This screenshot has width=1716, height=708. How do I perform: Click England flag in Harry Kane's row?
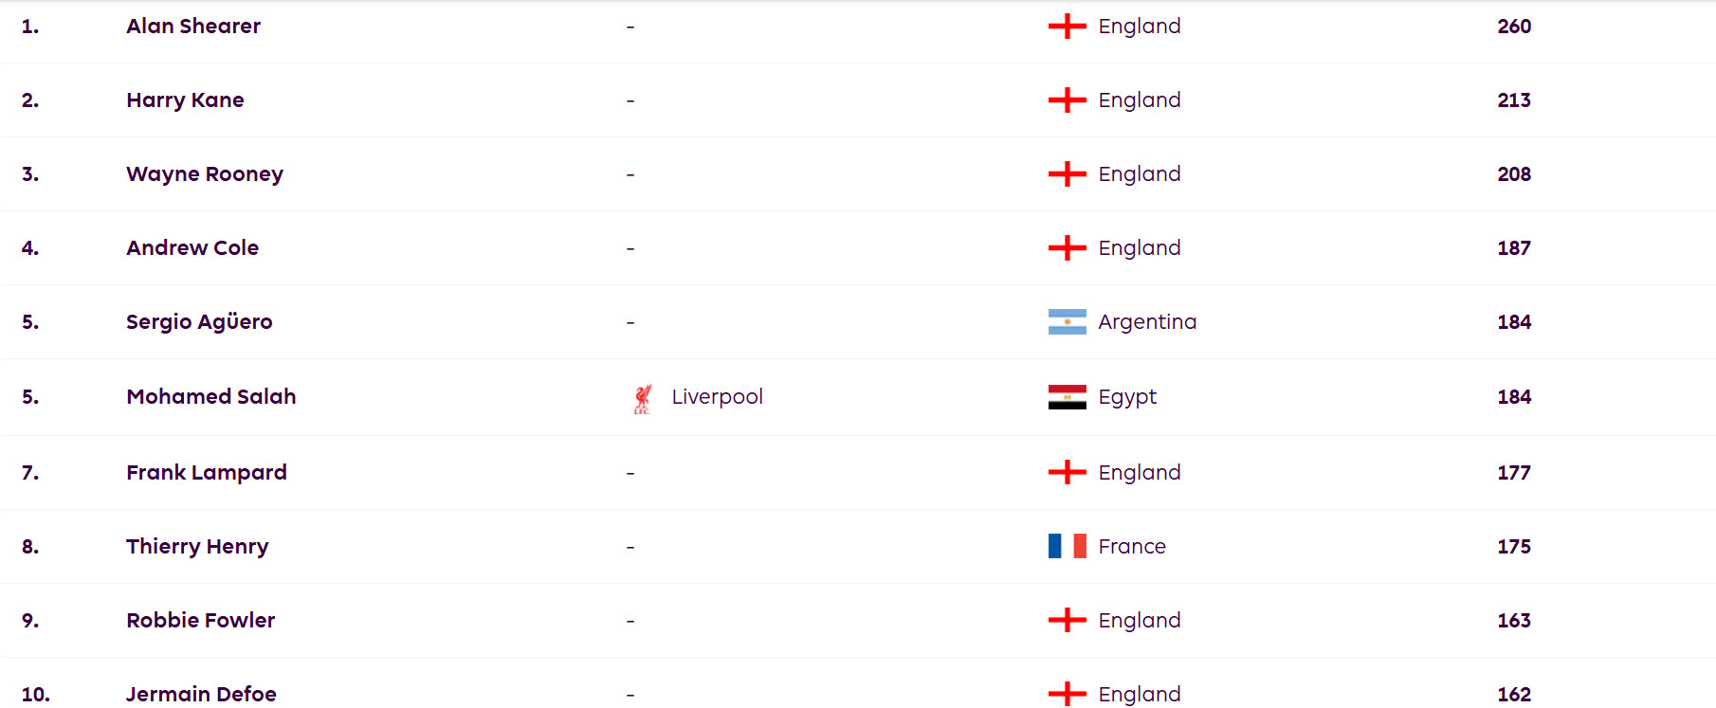[x=1067, y=100]
